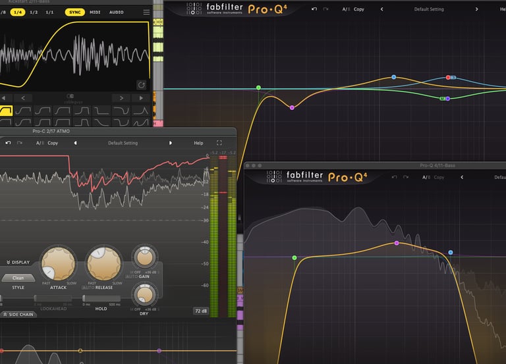Select green high-pass node in Pro-Q Bass window
The image size is (506, 364).
pos(295,257)
